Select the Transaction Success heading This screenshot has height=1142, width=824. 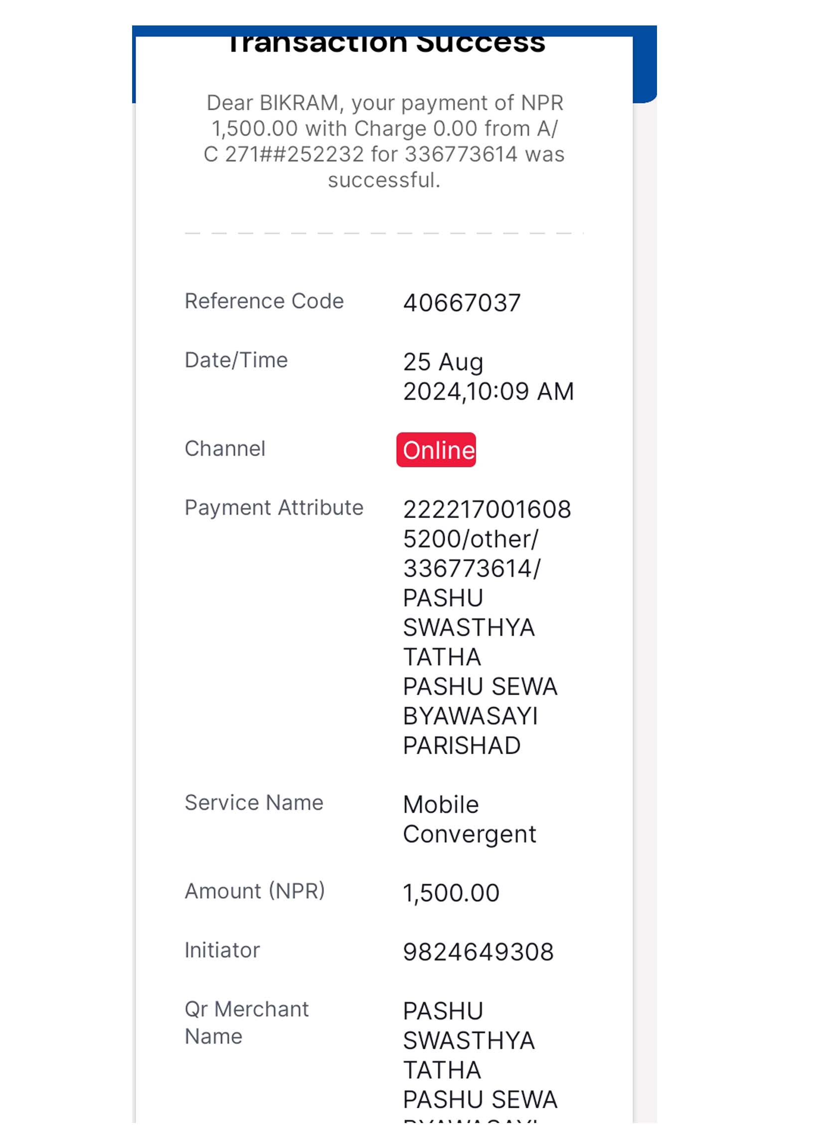pyautogui.click(x=386, y=44)
